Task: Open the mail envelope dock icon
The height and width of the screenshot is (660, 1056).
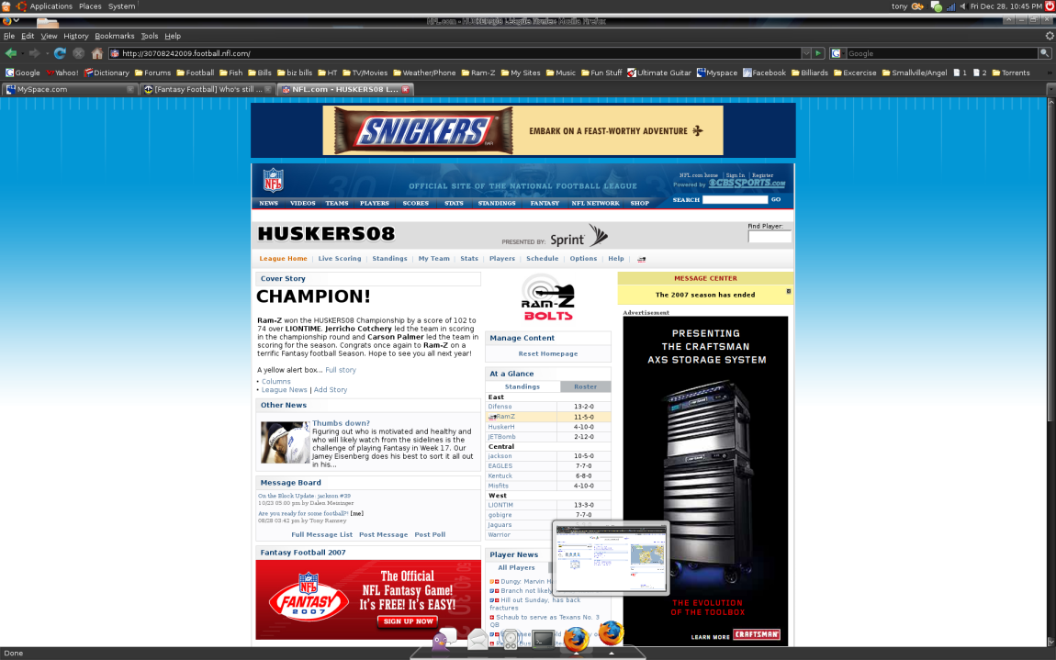Action: coord(477,638)
